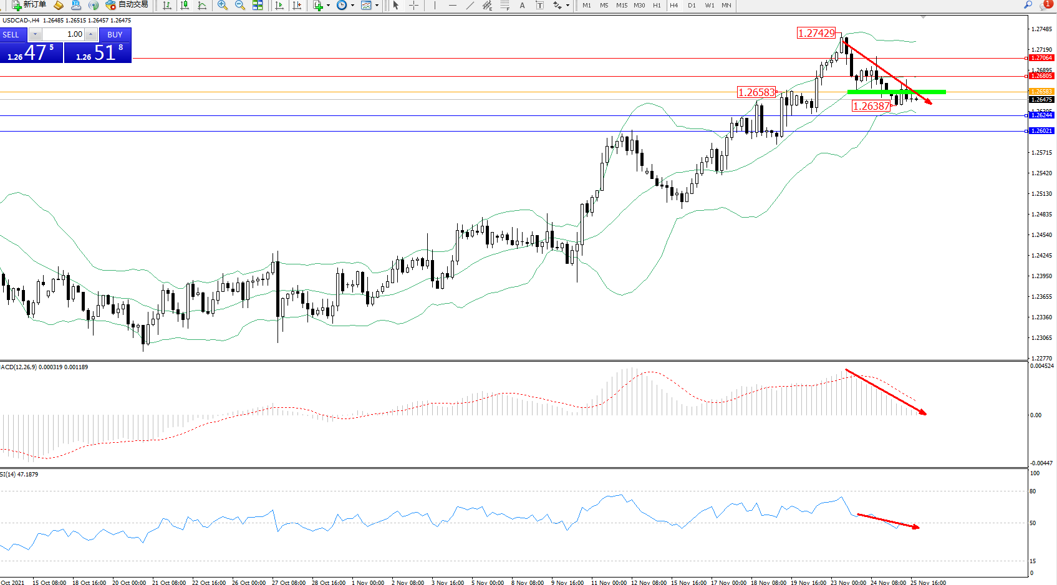Open the chart templates dropdown arrow

click(377, 5)
